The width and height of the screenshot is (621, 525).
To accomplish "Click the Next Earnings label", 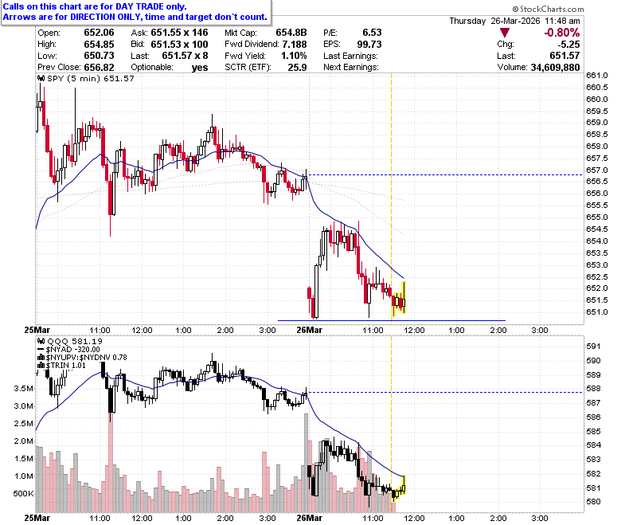I will pos(350,67).
